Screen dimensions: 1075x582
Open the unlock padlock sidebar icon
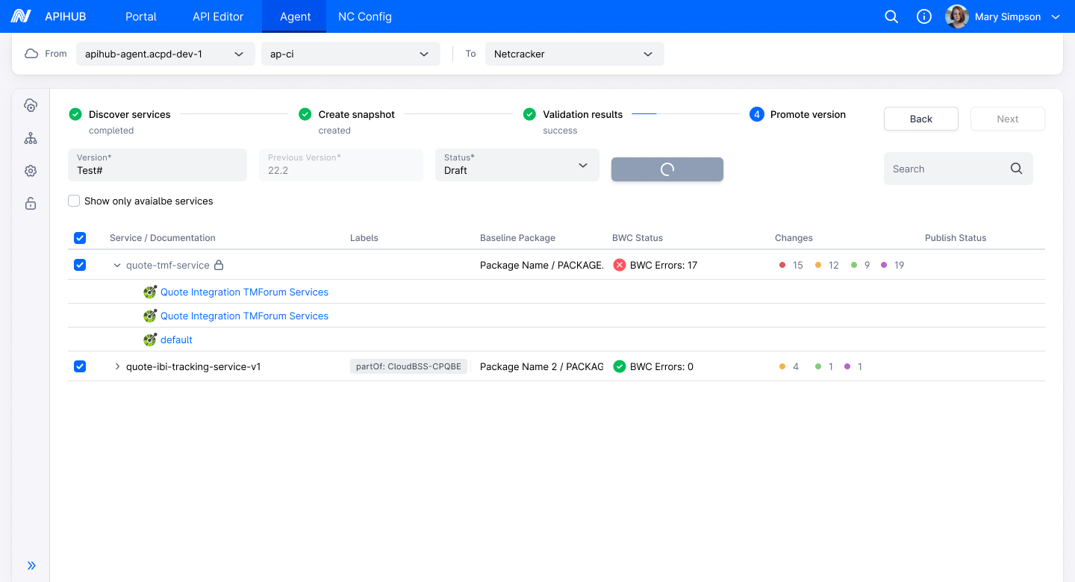tap(31, 204)
